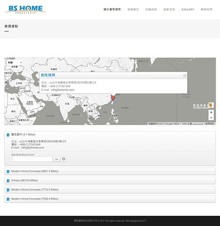Screen dimensions: 220x226
Task: Click the BS HOME logo
Action: (x=25, y=9)
